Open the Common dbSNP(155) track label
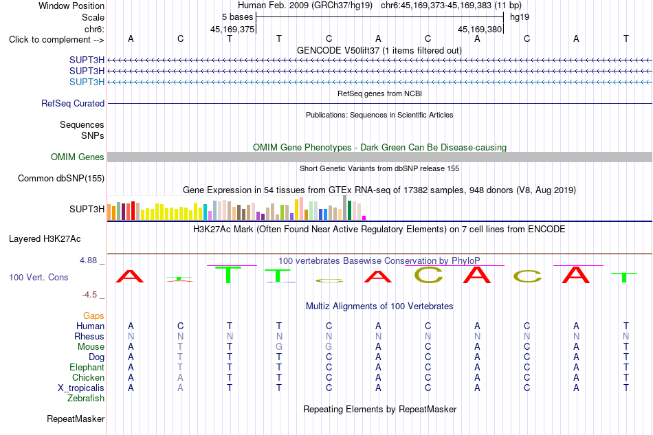The image size is (653, 435). (60, 178)
